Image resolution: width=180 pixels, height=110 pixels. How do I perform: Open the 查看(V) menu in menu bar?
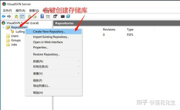[34, 11]
